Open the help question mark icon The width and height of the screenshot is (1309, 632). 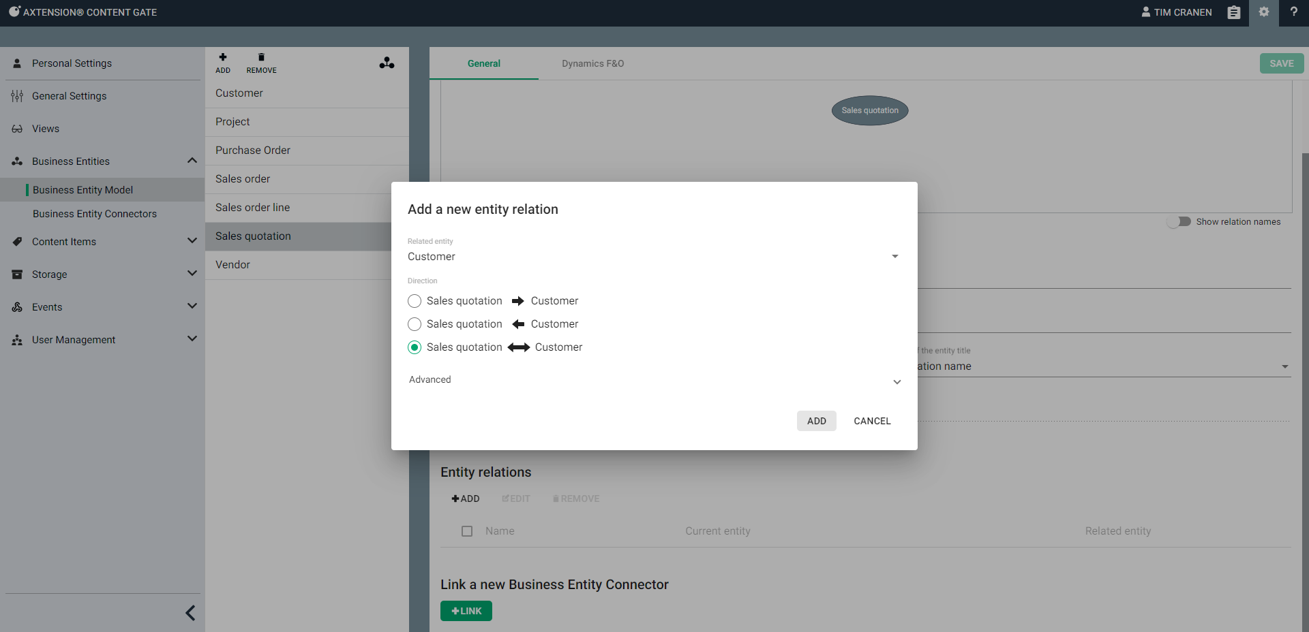tap(1293, 12)
